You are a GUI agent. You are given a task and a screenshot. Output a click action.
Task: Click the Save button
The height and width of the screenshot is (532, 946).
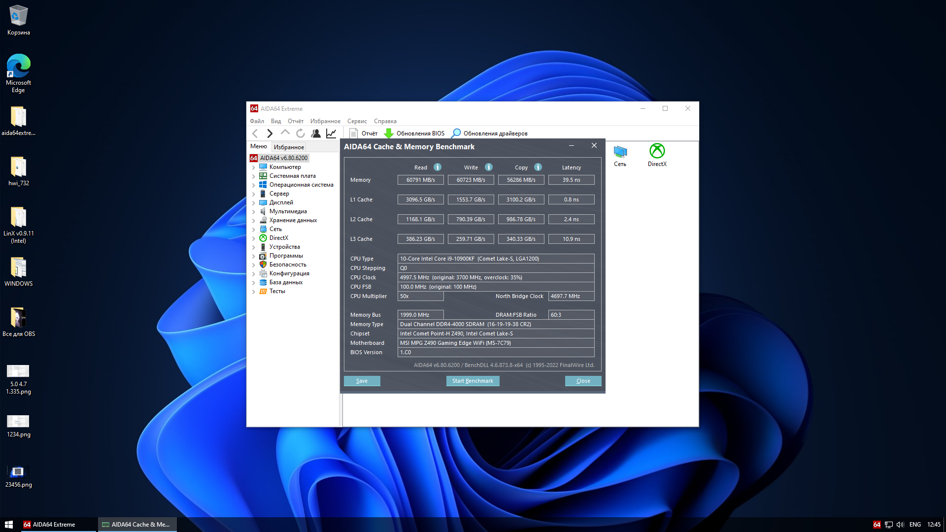coord(362,381)
